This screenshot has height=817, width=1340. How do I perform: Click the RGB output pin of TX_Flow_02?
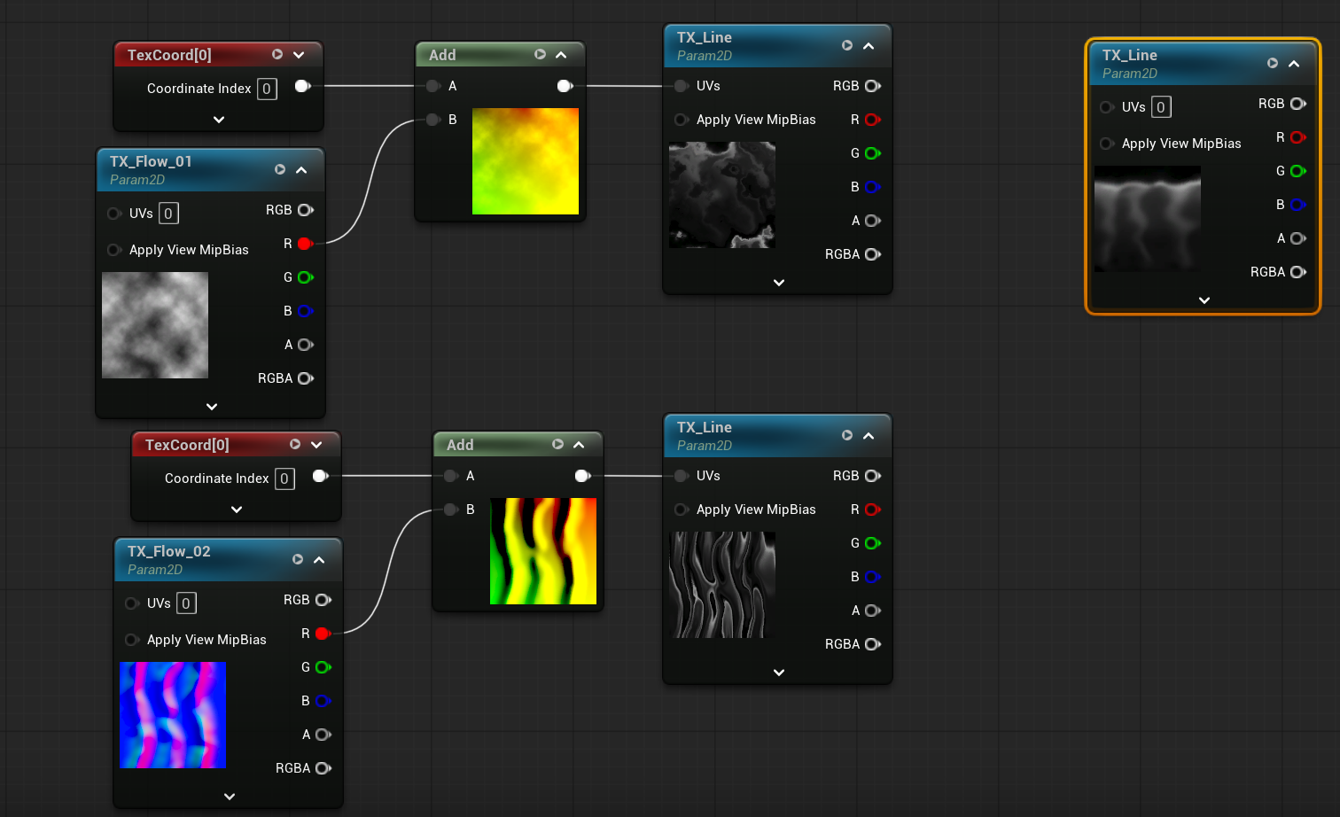click(323, 600)
